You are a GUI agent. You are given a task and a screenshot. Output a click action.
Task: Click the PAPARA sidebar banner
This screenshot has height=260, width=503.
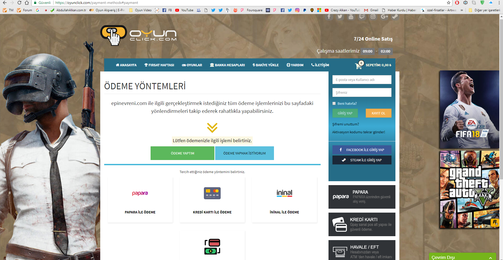point(362,197)
